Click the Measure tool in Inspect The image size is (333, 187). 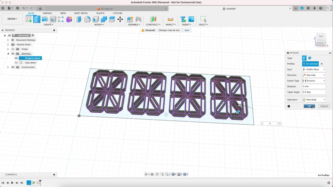[x=170, y=19]
